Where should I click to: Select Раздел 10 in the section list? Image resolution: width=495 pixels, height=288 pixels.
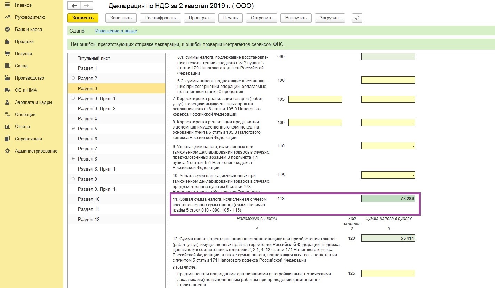click(117, 199)
